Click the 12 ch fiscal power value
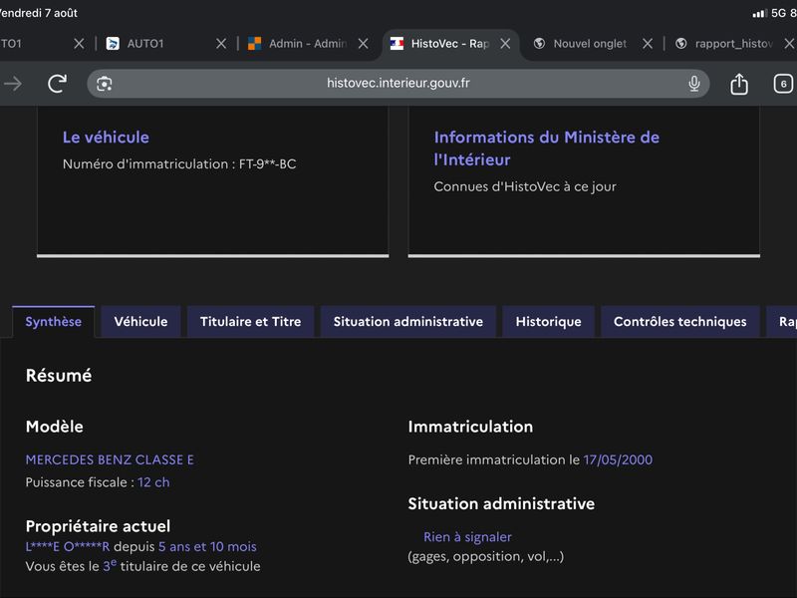797x598 pixels. coord(153,482)
